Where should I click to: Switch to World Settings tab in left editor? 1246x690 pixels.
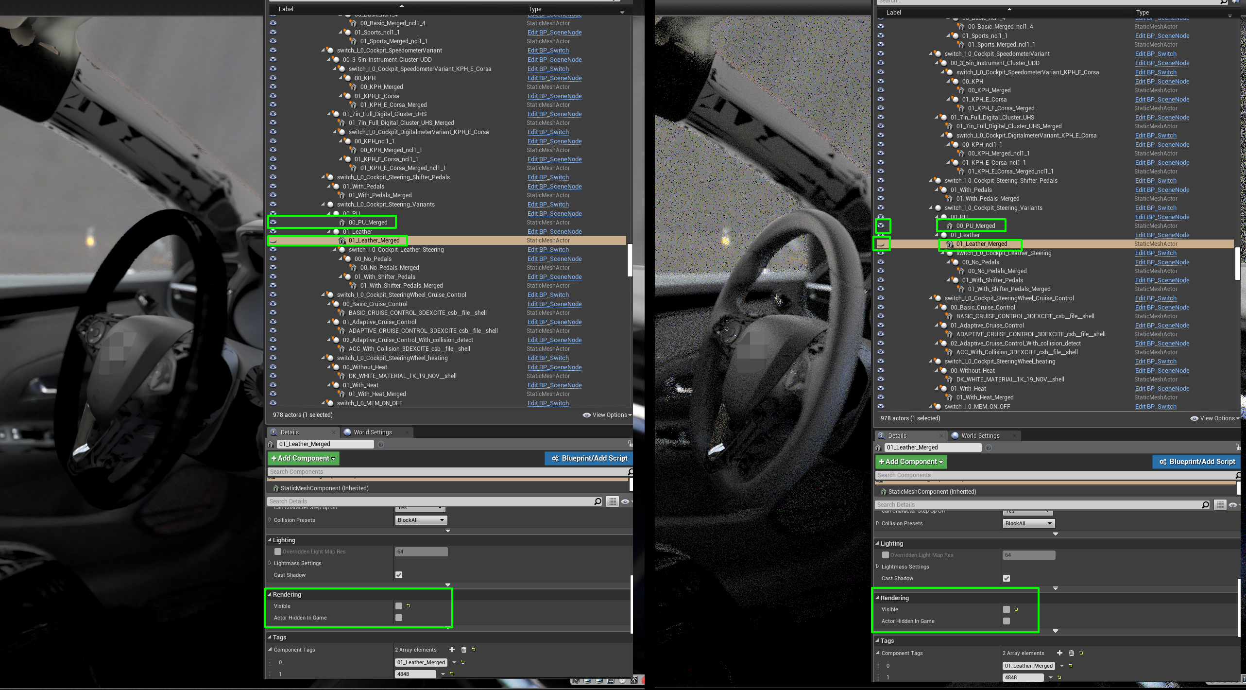tap(372, 432)
